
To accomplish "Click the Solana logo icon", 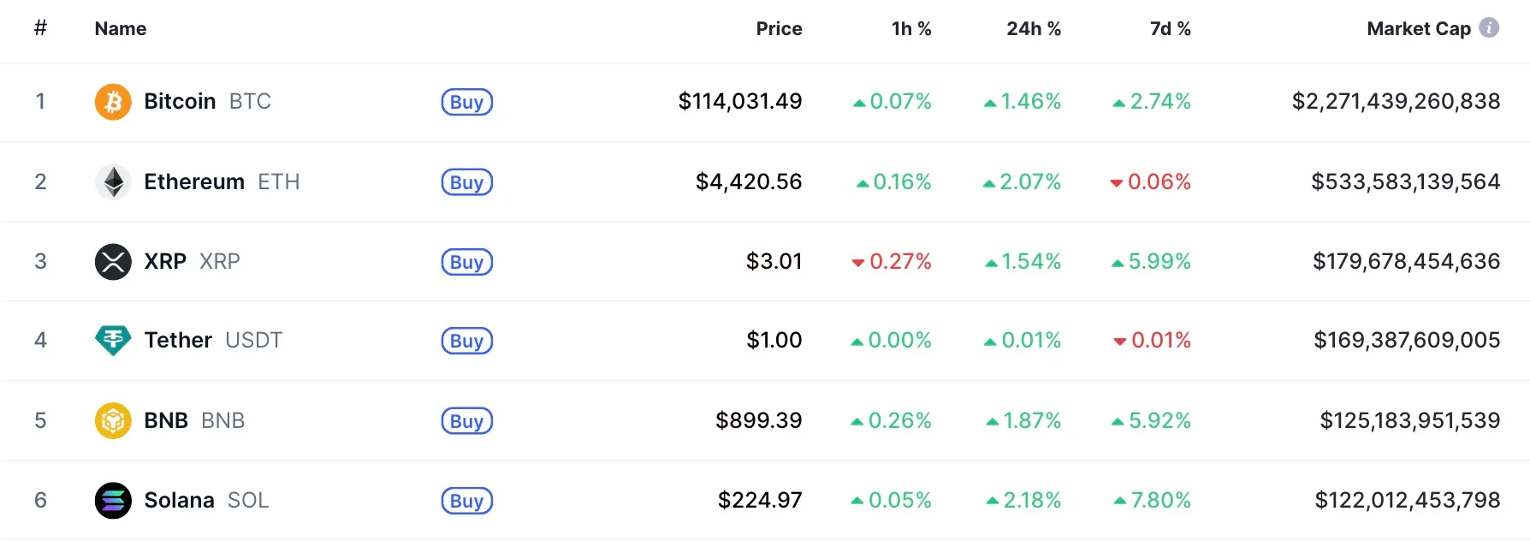I will point(113,501).
